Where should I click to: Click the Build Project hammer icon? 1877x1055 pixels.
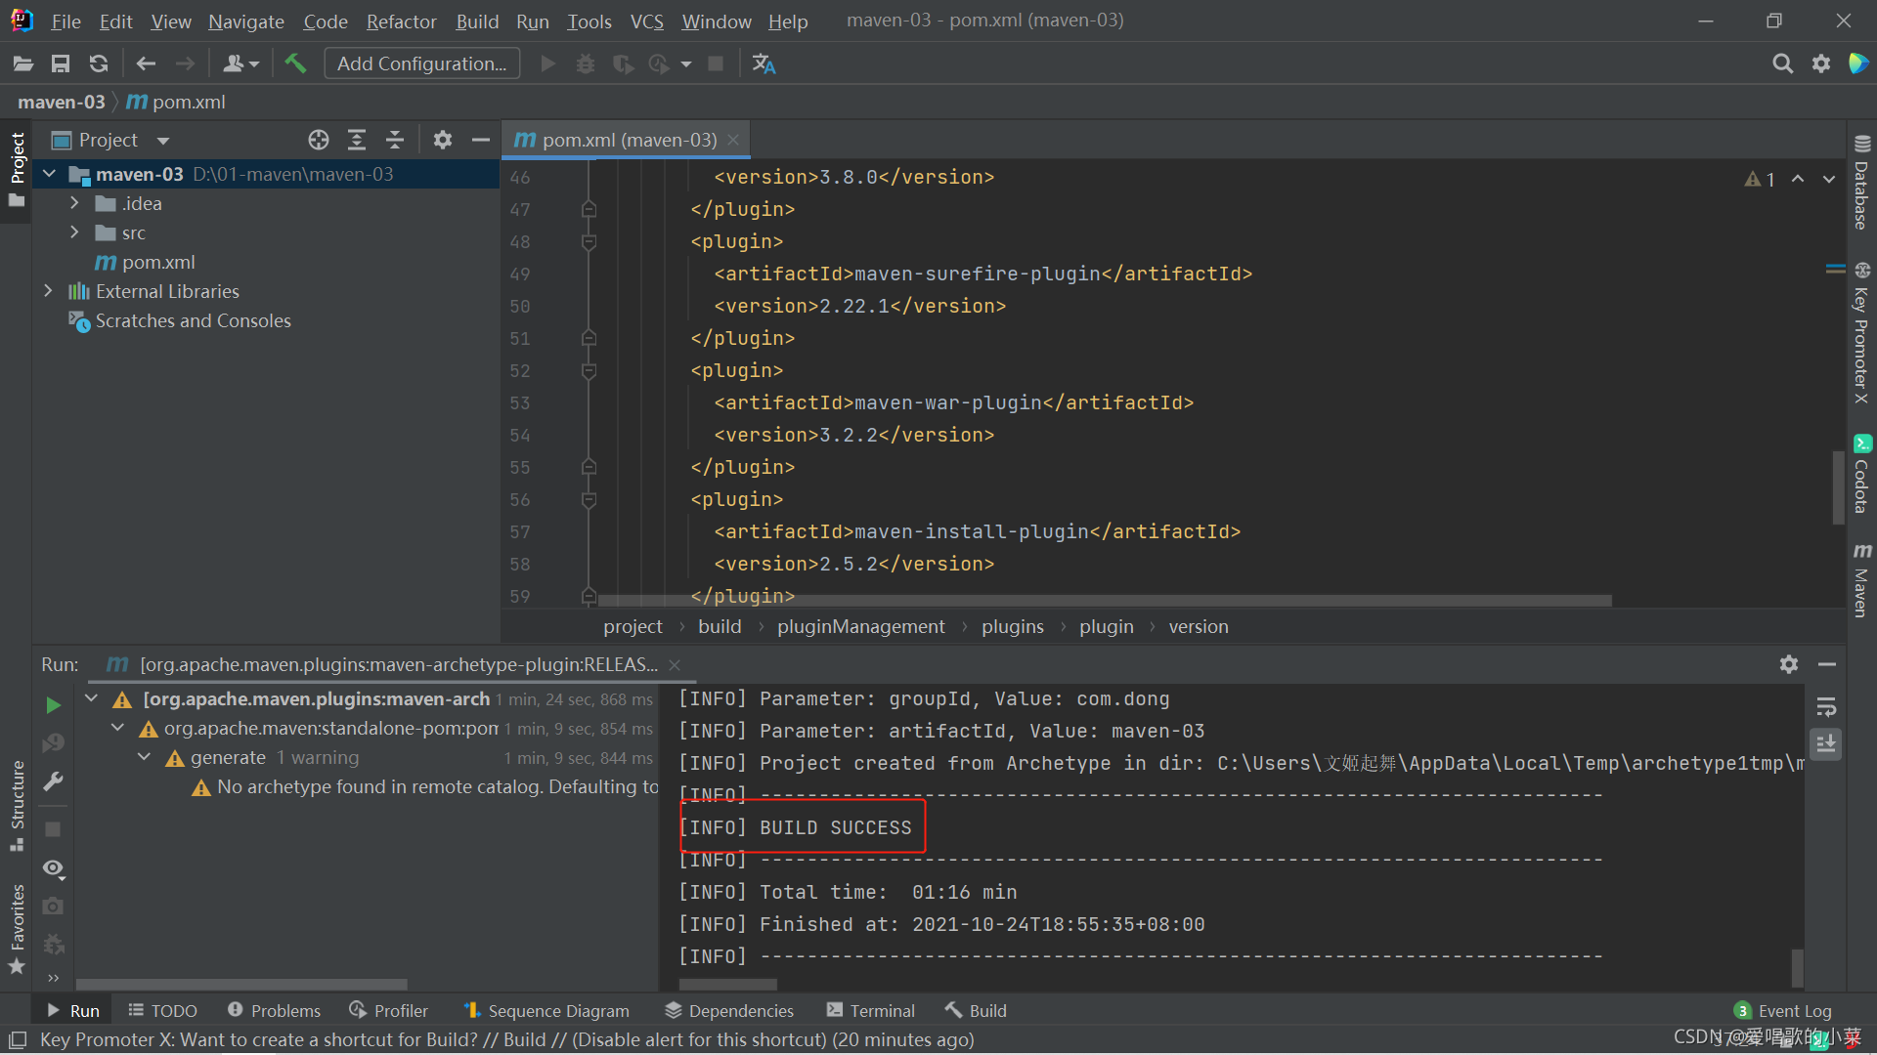[x=295, y=63]
